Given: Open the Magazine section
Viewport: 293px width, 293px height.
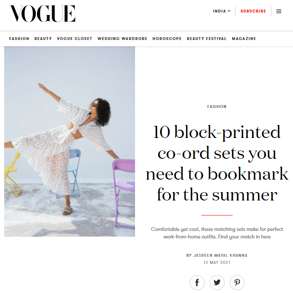Looking at the screenshot, I should coord(244,39).
